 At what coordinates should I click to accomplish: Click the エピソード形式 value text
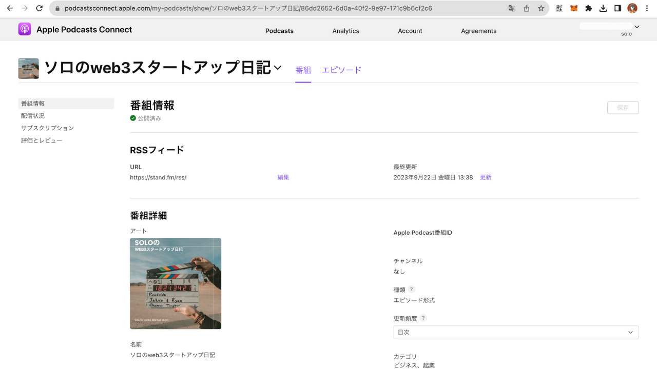tap(414, 300)
